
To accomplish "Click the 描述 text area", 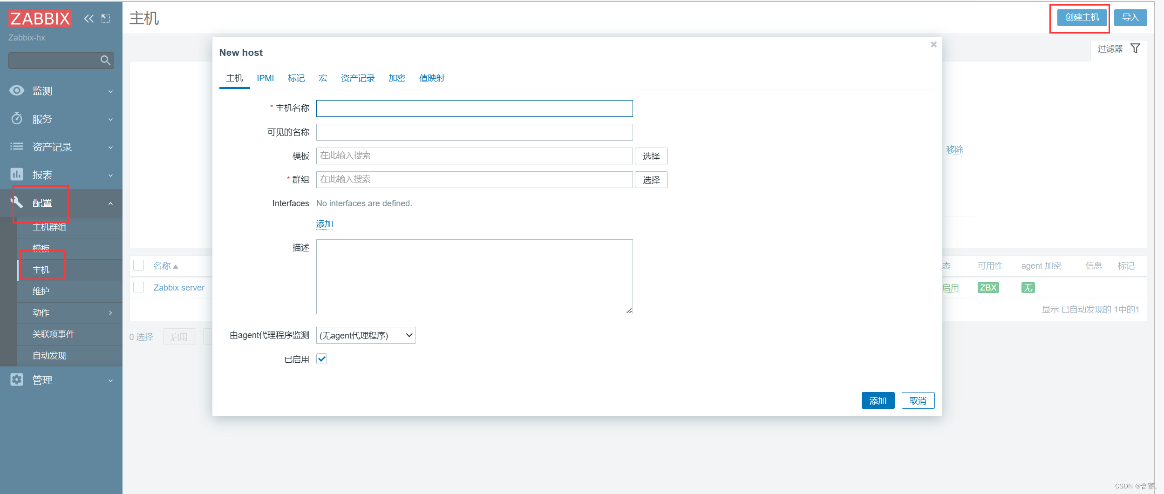I will click(x=474, y=277).
